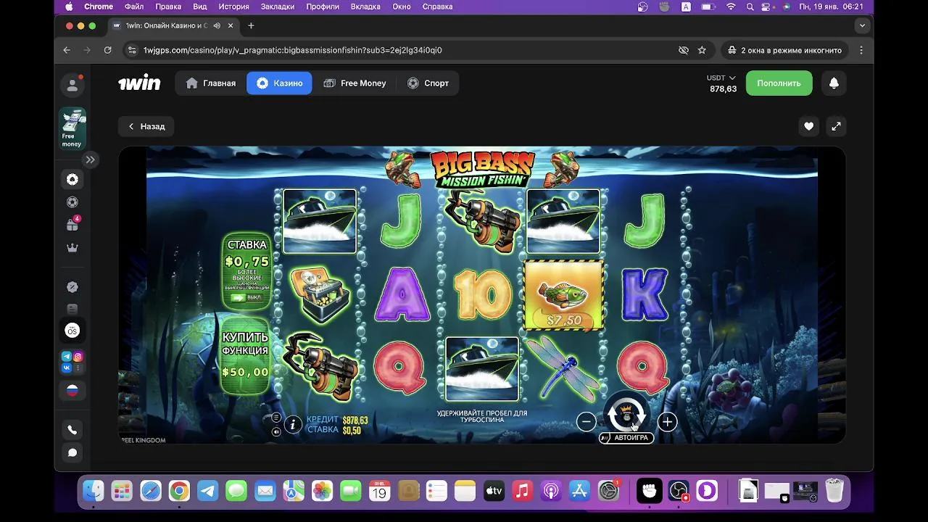928x522 pixels.
Task: Open a new tab with plus button
Action: click(x=251, y=25)
